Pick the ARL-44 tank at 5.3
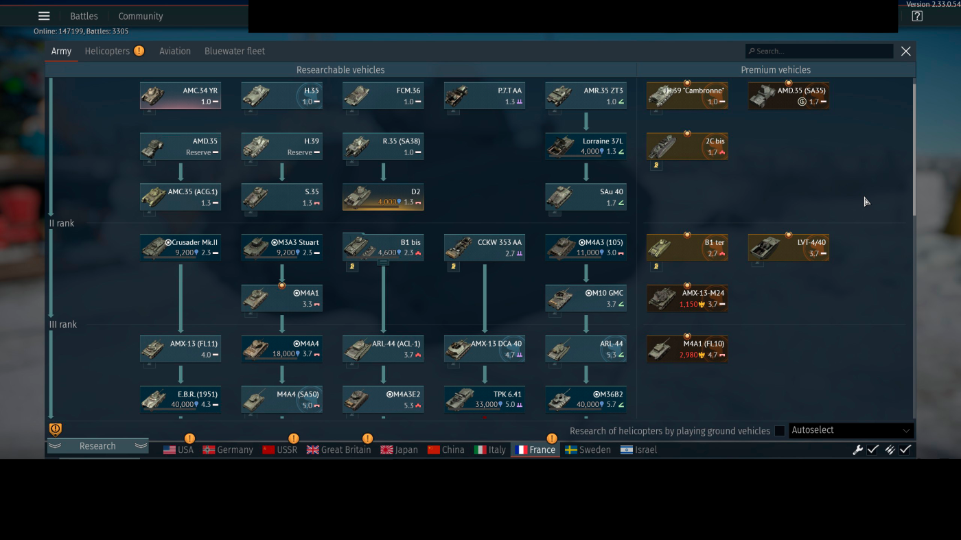This screenshot has height=540, width=961. pos(586,349)
